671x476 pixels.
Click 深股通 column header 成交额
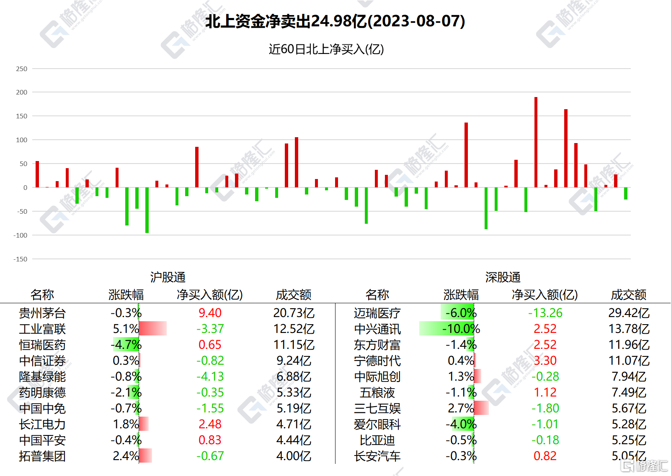(629, 294)
